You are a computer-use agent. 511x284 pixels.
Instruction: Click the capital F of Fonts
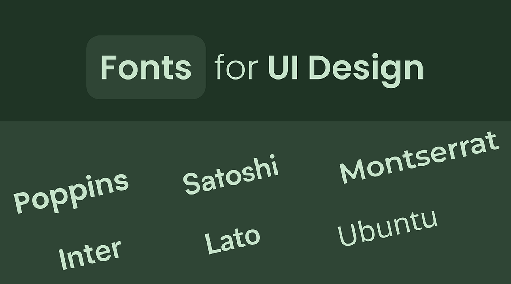[x=109, y=67]
